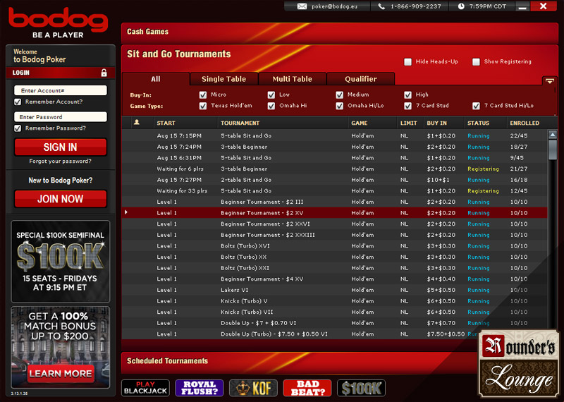Uncheck the 7 Card Stud game type
The width and height of the screenshot is (564, 402).
pos(407,106)
